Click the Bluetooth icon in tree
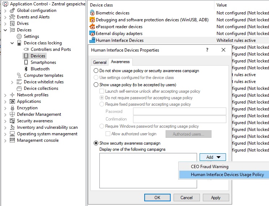The width and height of the screenshot is (269, 206). 26,69
